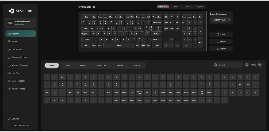Click the up arrow key on keyboard layout
This screenshot has height=132, width=269.
coord(172,40)
